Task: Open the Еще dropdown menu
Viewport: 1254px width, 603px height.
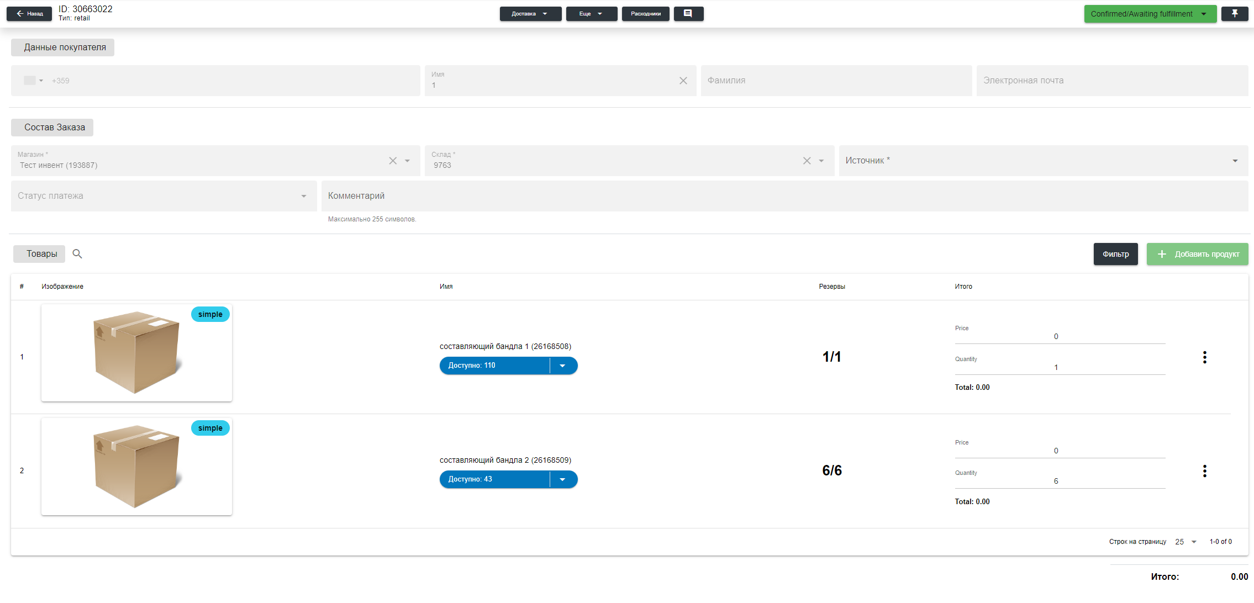Action: 591,14
